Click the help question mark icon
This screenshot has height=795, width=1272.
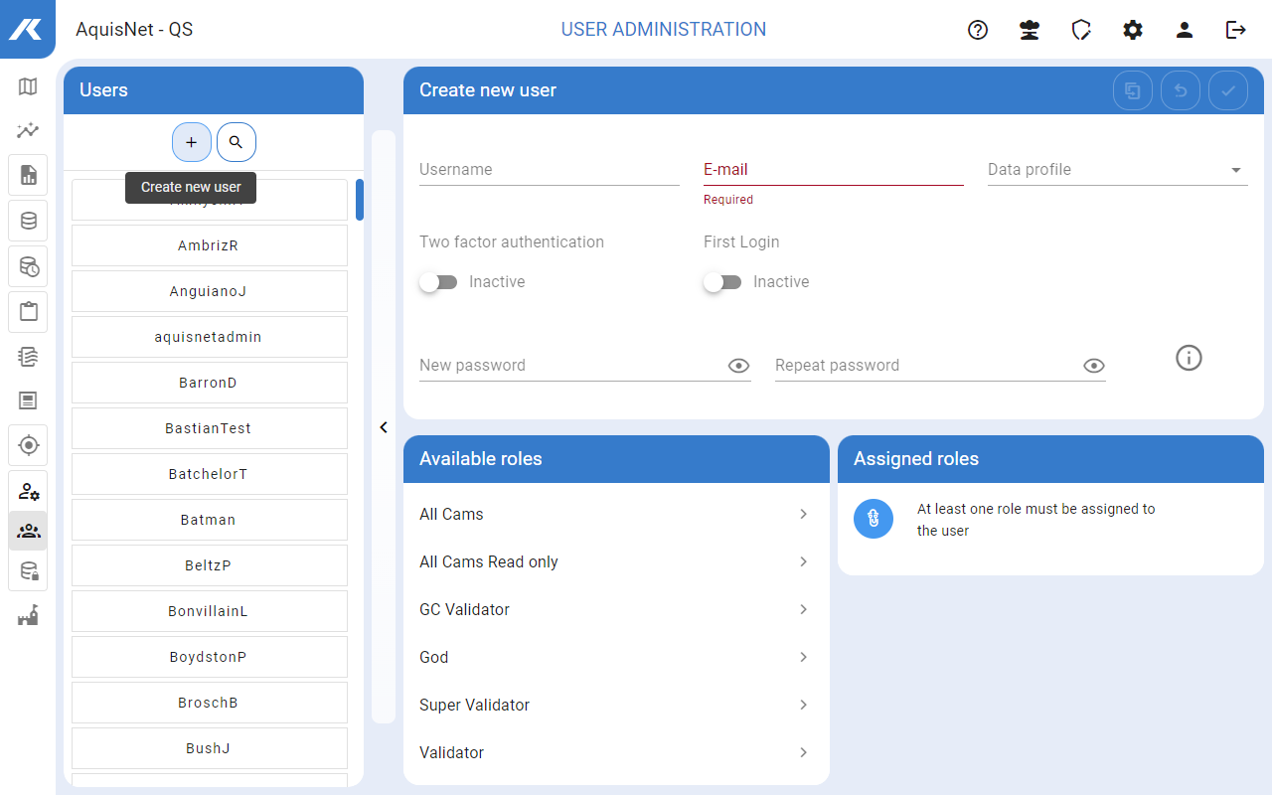(x=978, y=30)
